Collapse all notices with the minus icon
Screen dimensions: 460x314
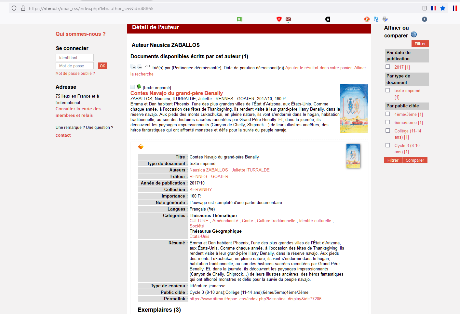point(140,67)
